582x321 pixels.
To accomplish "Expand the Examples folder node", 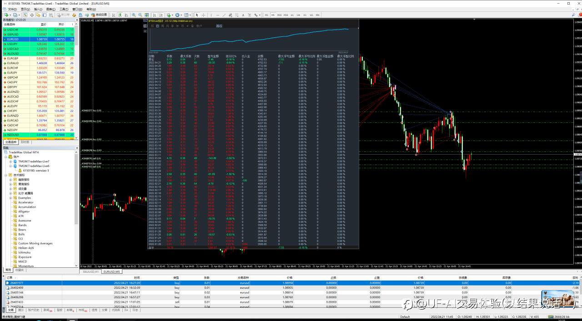I will [x=10, y=198].
